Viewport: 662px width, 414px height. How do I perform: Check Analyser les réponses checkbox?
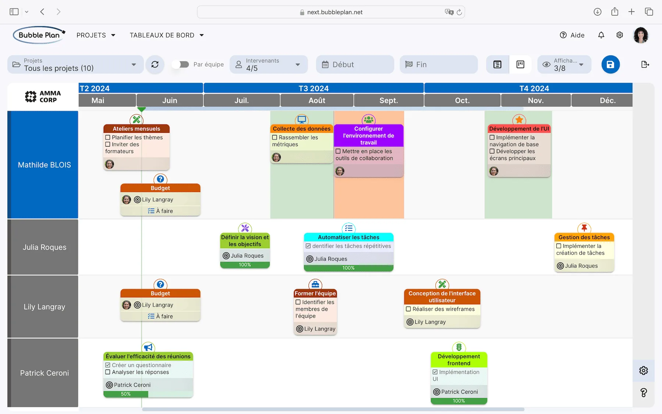108,372
